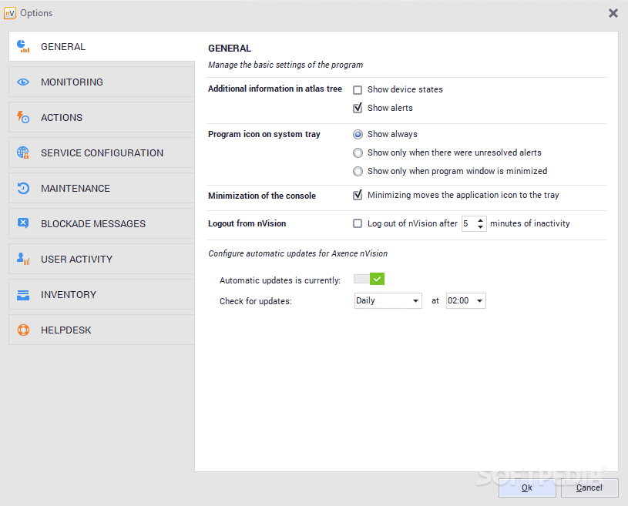Open the GENERAL settings tab
This screenshot has width=628, height=506.
point(102,46)
